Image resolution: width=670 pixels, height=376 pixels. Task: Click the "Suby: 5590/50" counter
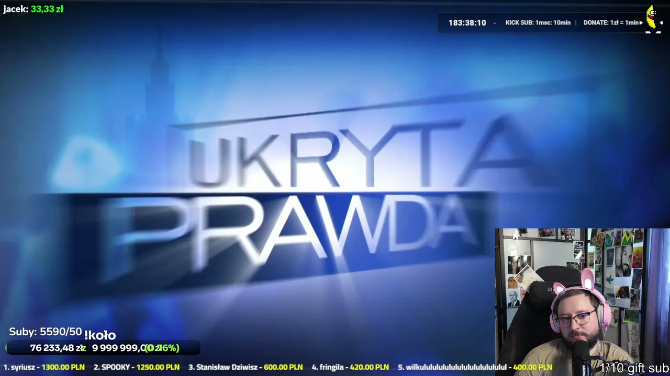(x=46, y=332)
